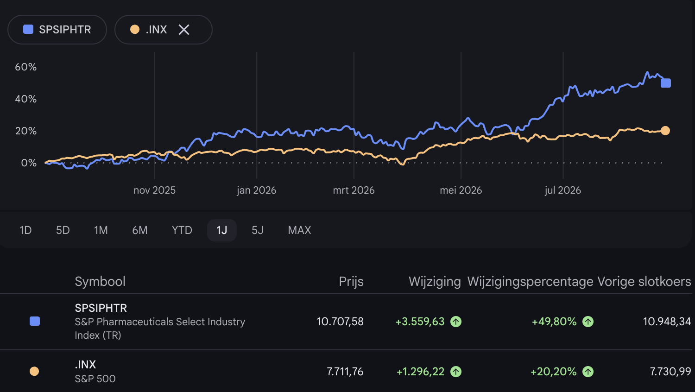This screenshot has width=695, height=392.
Task: Click the Wijzigingspercentage column header
Action: (530, 281)
